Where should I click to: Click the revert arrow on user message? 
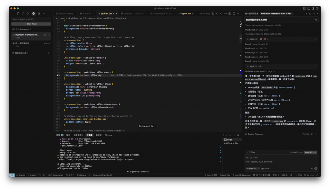[x=316, y=20]
